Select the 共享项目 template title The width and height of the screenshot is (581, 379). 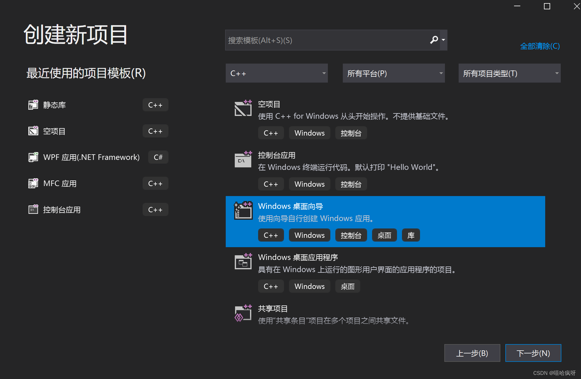click(x=273, y=309)
